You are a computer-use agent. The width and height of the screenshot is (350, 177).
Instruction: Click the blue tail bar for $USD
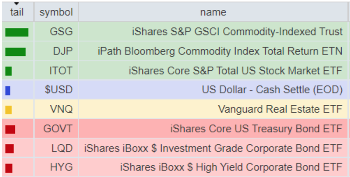[x=8, y=90]
